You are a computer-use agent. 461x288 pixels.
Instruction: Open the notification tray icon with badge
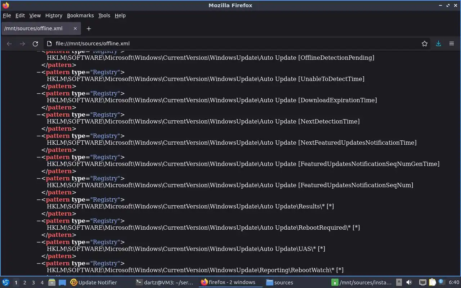click(x=442, y=282)
